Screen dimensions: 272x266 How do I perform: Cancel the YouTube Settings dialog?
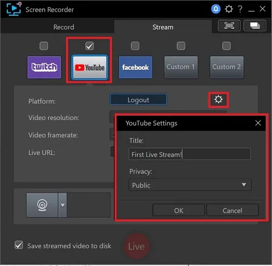pos(232,211)
